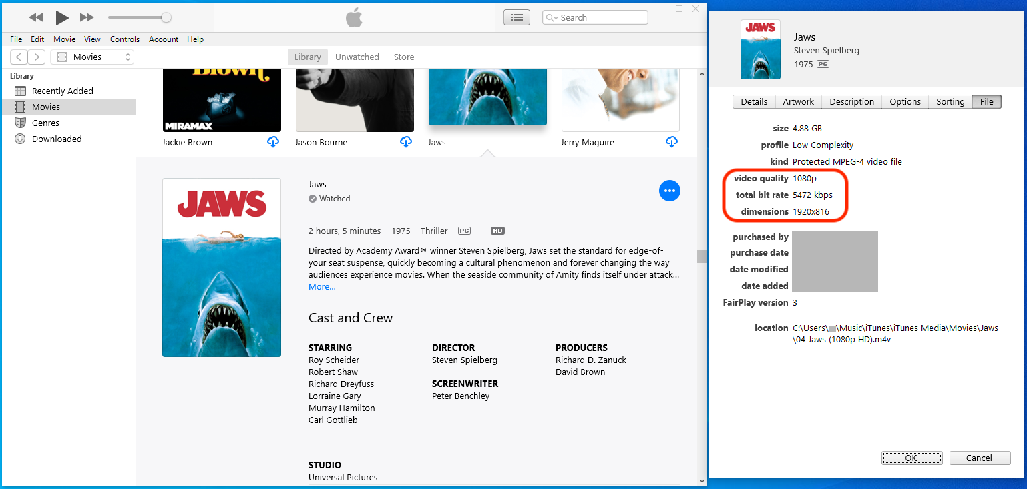Click the Search field
The width and height of the screenshot is (1027, 489).
(x=595, y=18)
